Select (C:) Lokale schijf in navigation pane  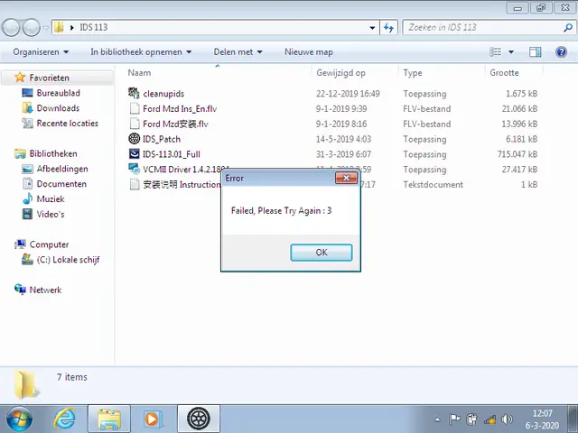click(67, 260)
